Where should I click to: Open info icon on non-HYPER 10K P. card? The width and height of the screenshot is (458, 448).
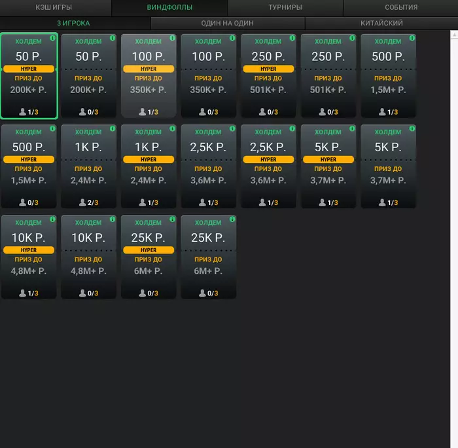coord(113,219)
